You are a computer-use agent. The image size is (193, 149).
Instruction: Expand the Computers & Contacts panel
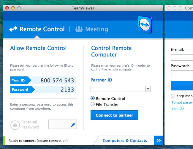(125, 140)
